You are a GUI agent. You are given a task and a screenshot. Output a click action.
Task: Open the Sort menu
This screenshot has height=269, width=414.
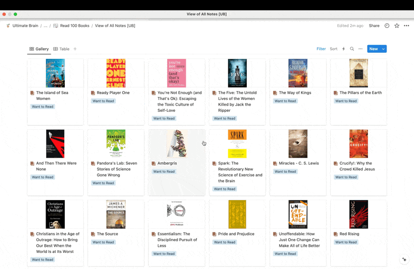333,49
